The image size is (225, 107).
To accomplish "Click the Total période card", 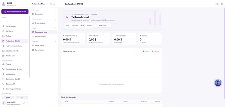I will [x=124, y=39].
